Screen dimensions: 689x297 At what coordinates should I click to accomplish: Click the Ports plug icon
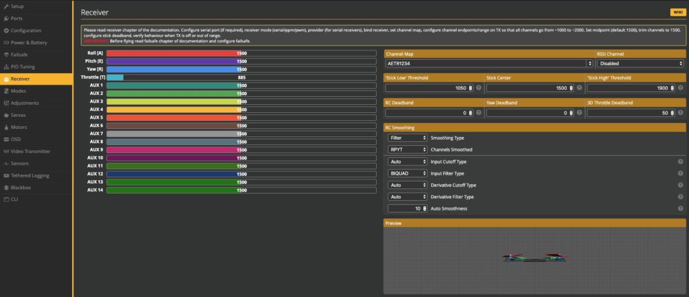[6, 18]
